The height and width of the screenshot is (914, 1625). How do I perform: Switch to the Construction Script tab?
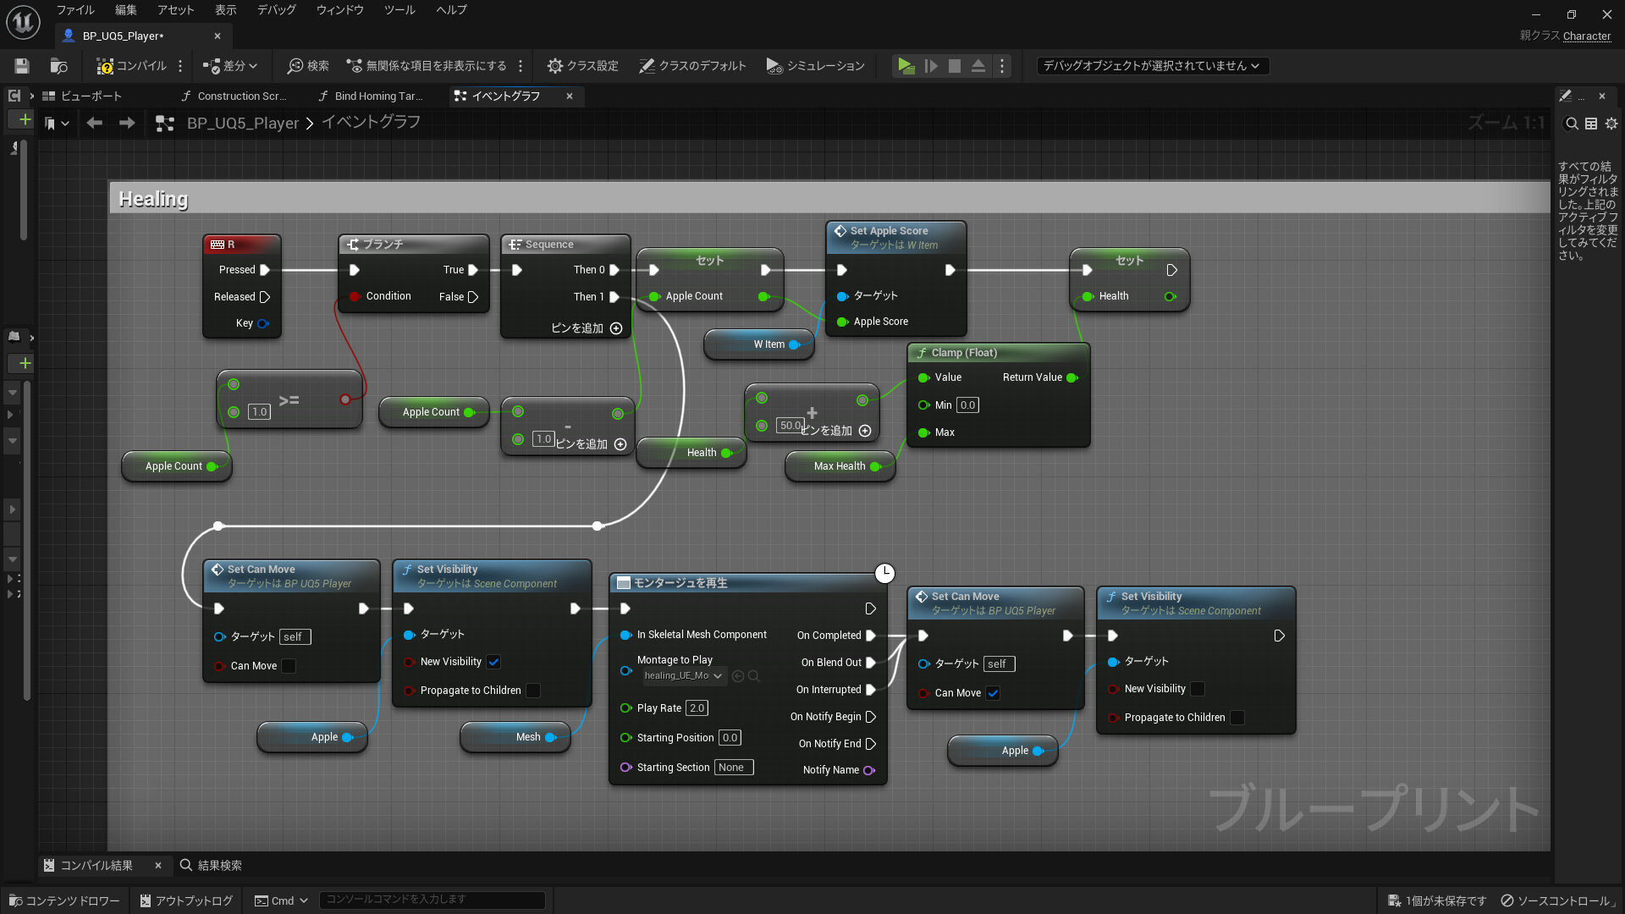pos(240,96)
